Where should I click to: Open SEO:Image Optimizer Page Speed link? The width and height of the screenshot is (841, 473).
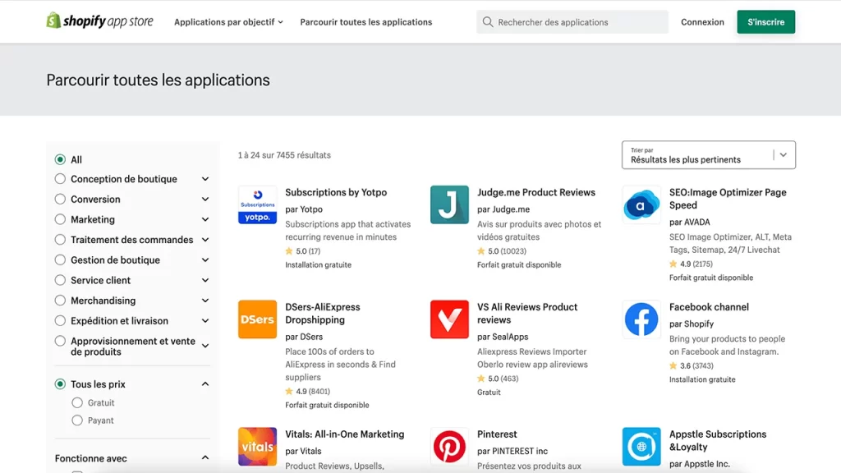[728, 199]
